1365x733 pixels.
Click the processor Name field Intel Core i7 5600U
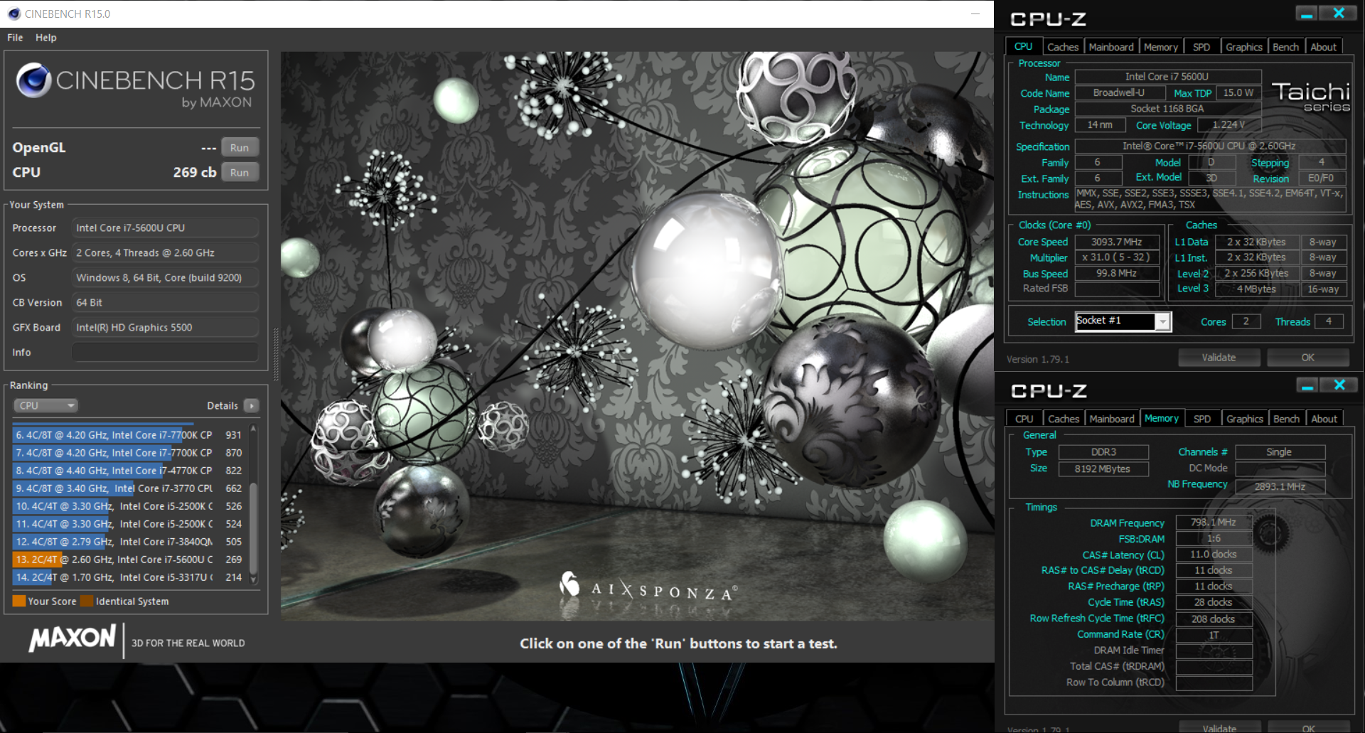coord(1167,77)
